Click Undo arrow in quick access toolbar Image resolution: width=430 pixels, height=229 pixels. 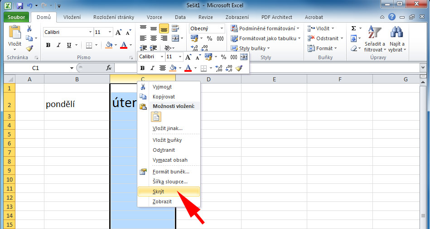(x=29, y=5)
